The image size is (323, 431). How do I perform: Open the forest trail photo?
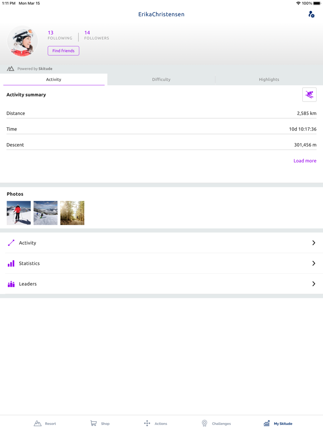pos(72,213)
